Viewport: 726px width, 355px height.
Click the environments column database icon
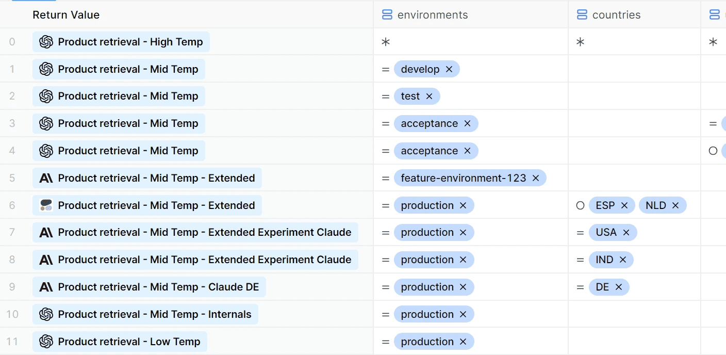click(387, 15)
